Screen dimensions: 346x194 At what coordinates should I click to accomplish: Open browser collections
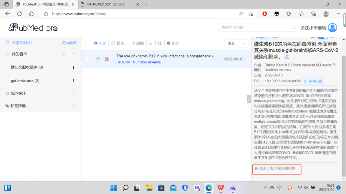pos(313,14)
